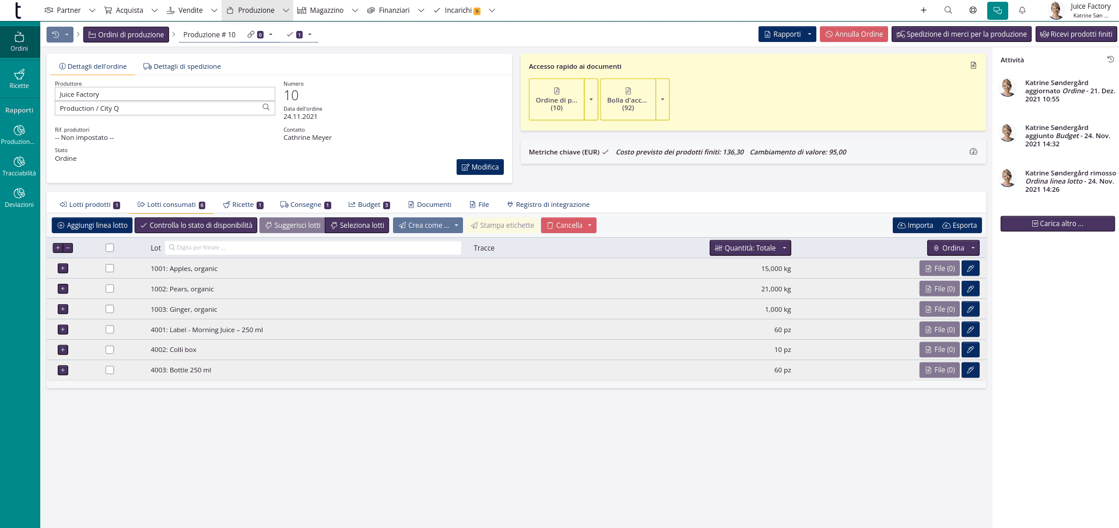Click the Annulla Ordine button
This screenshot has height=528, width=1119.
[854, 34]
